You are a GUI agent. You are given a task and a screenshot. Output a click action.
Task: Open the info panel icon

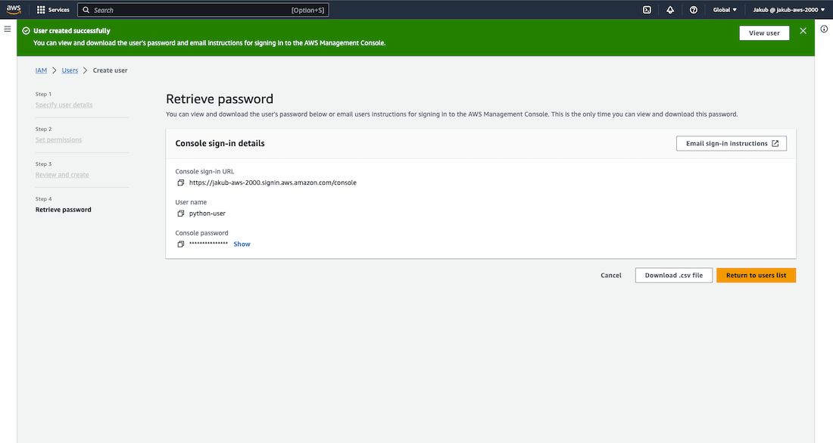(x=824, y=29)
